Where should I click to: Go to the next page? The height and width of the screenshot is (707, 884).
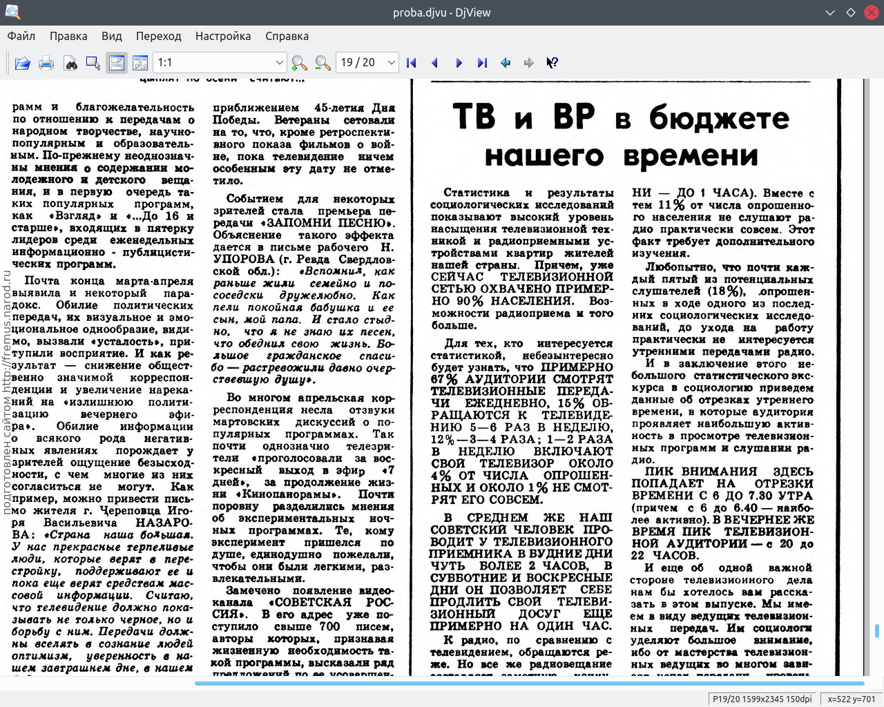click(459, 63)
